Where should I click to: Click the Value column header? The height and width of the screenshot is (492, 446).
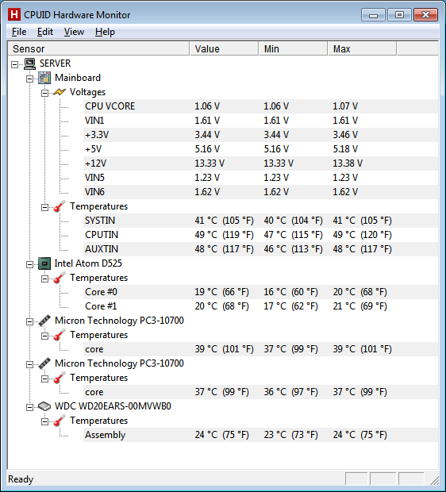click(x=224, y=48)
